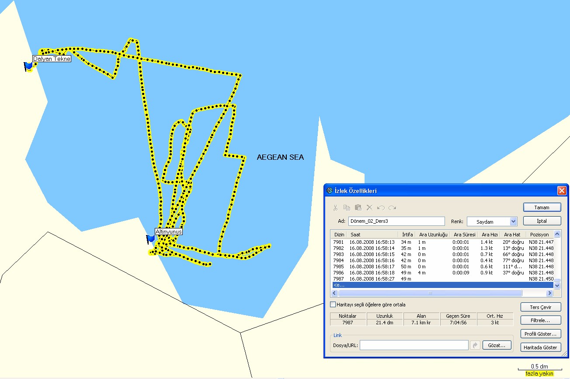Click the İptal button
This screenshot has width=570, height=379.
[542, 221]
